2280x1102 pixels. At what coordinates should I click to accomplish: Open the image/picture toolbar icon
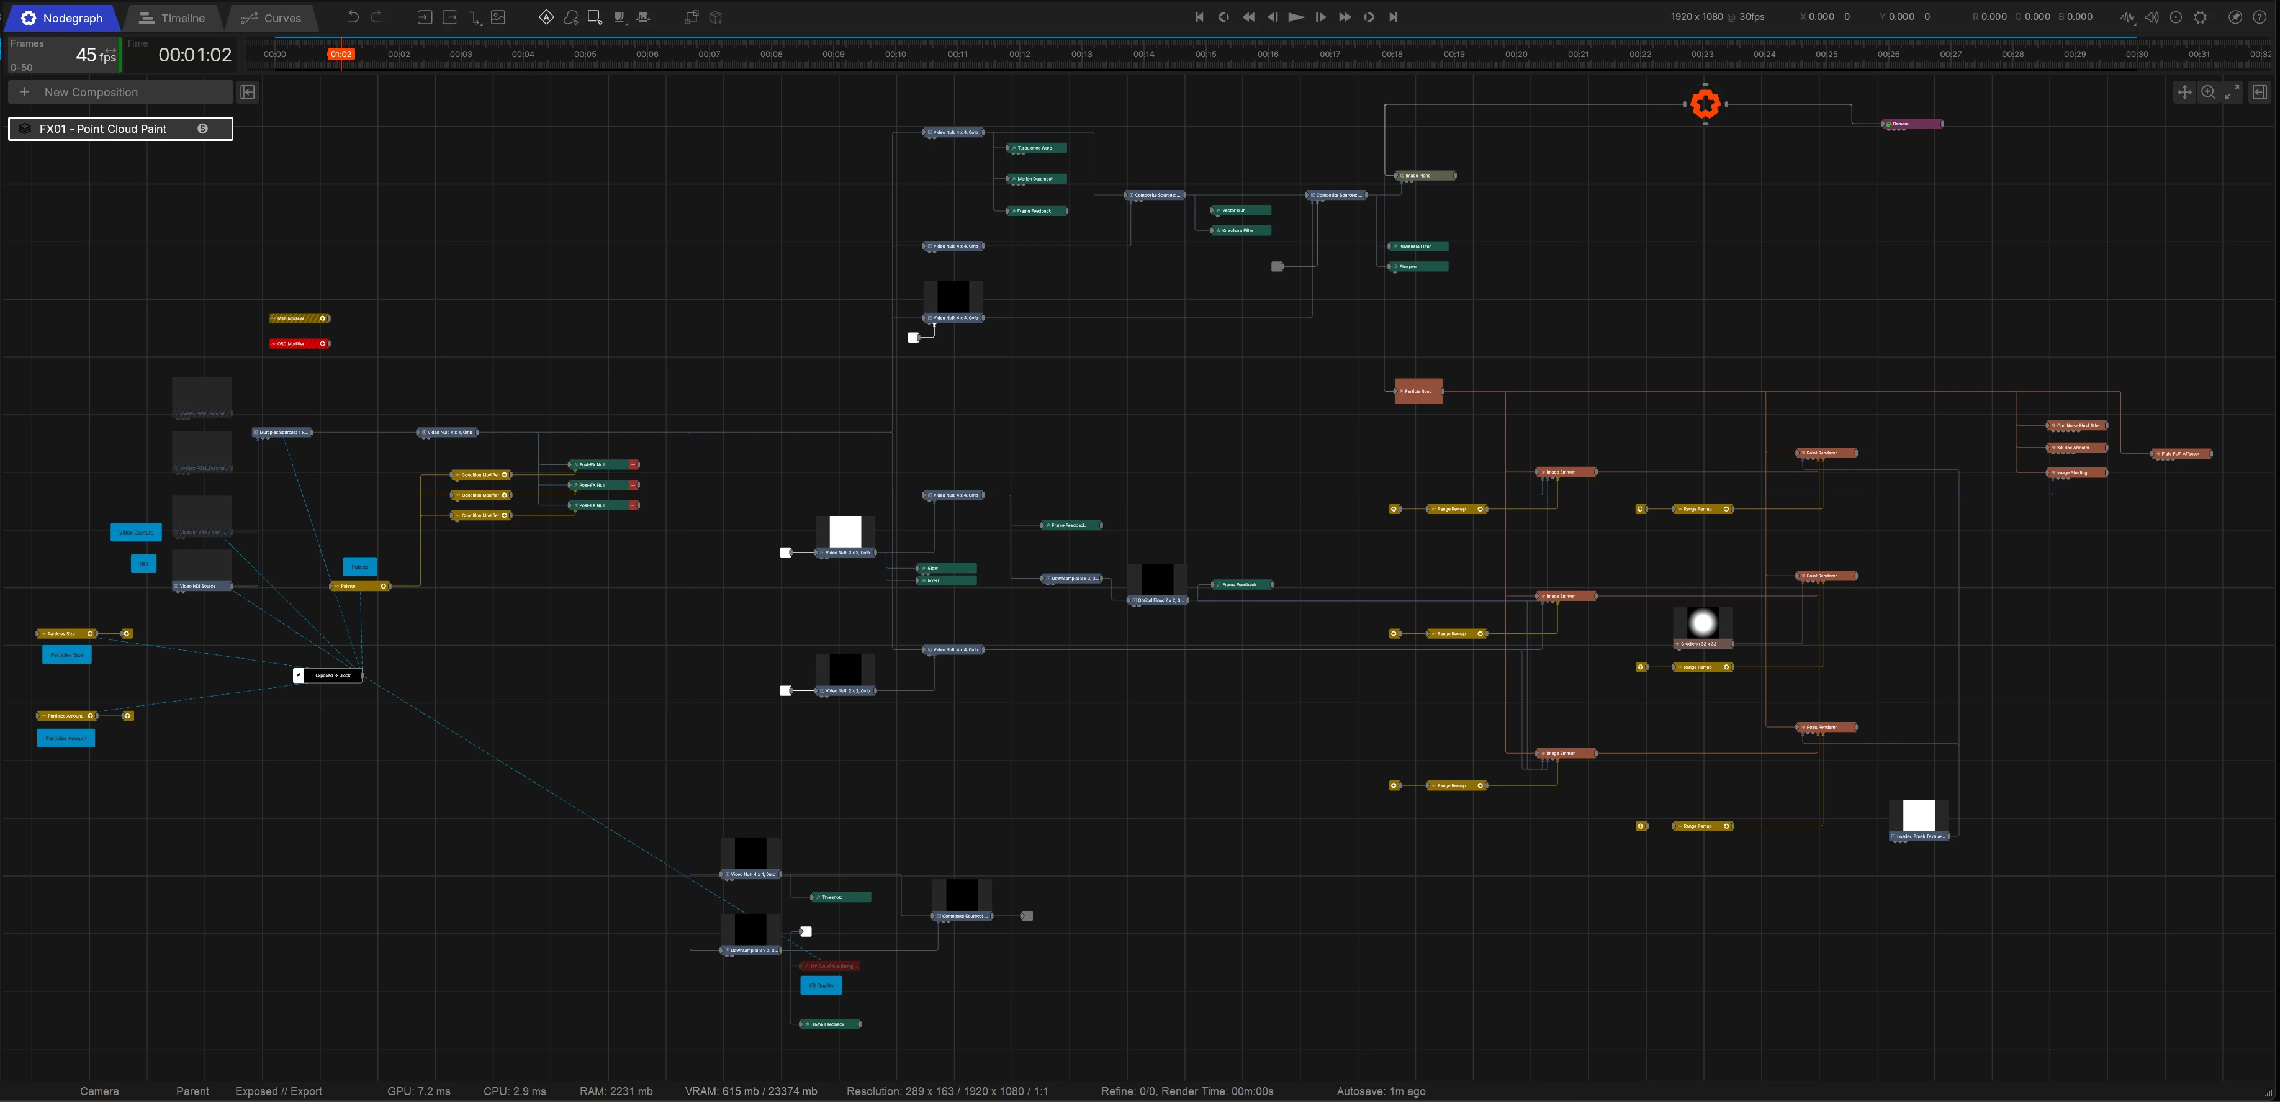498,17
